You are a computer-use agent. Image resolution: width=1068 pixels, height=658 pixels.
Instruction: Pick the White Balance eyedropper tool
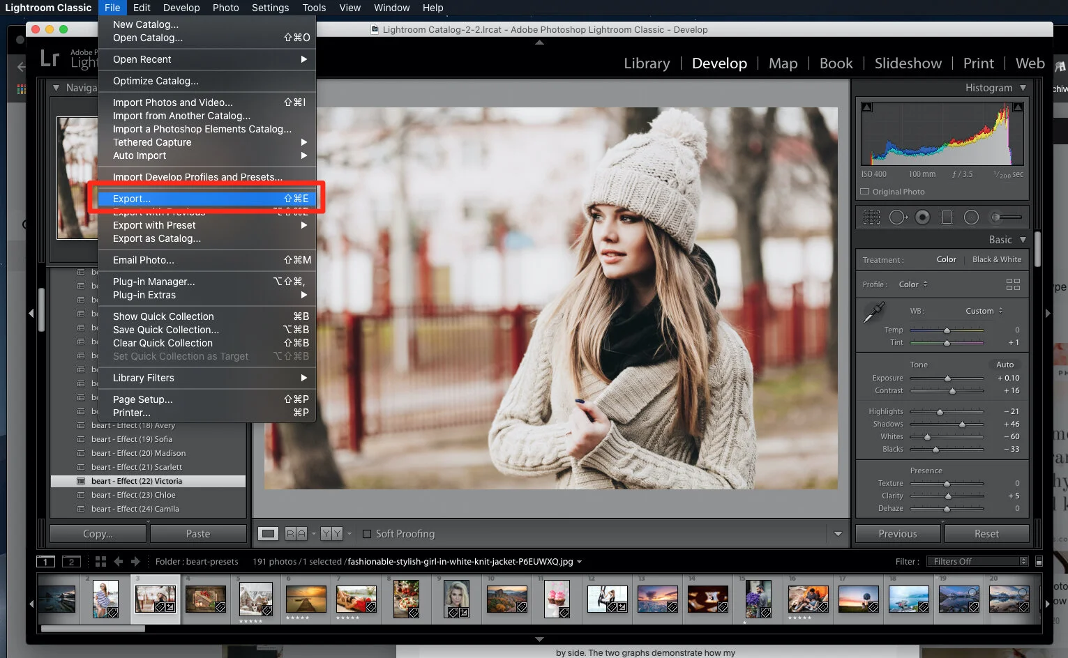pyautogui.click(x=873, y=312)
